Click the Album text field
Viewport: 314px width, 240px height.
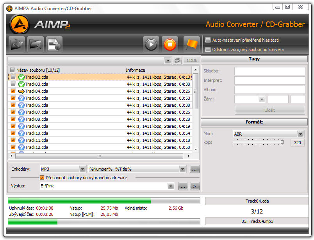tap(270, 90)
